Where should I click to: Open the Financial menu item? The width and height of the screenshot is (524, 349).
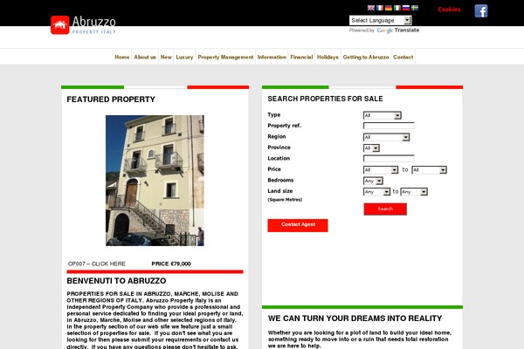click(301, 57)
